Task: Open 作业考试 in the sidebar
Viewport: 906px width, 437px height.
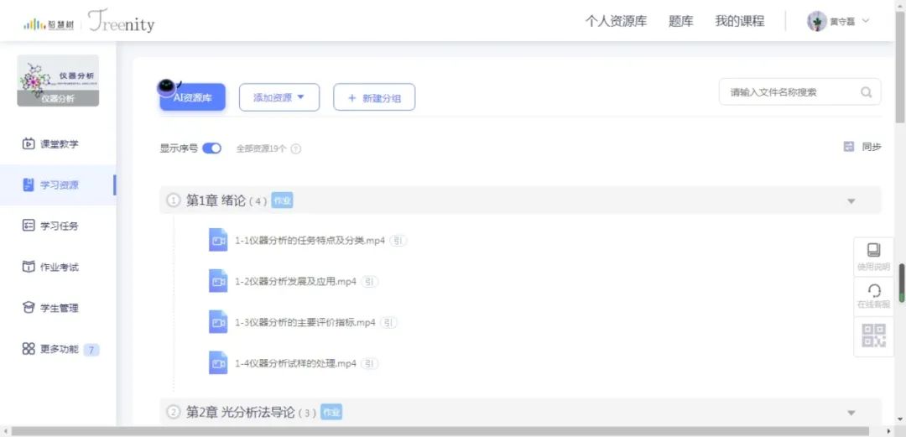Action: pyautogui.click(x=58, y=267)
